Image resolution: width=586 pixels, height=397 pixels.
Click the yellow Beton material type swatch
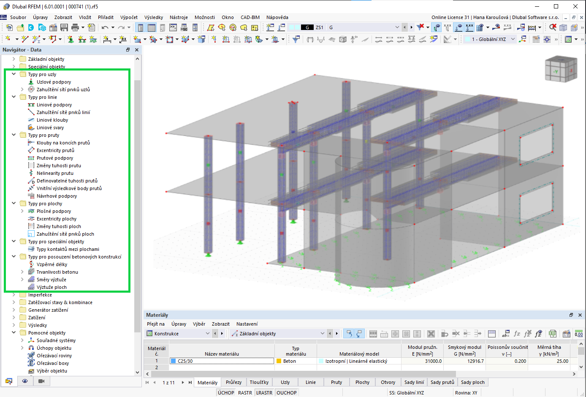pos(279,361)
